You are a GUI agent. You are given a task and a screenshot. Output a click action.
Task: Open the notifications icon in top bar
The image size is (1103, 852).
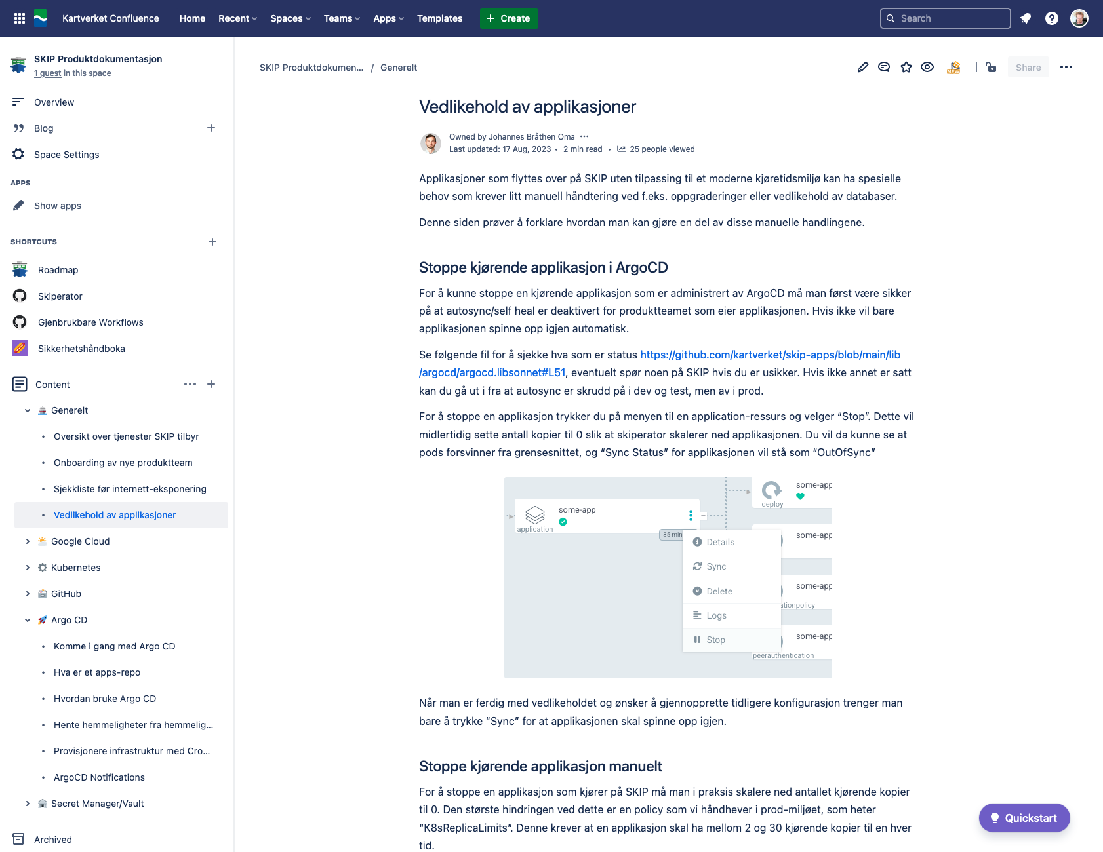[x=1026, y=18]
